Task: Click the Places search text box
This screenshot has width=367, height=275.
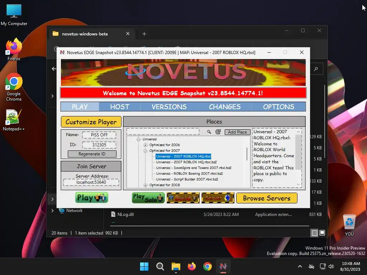Action: tap(163, 131)
